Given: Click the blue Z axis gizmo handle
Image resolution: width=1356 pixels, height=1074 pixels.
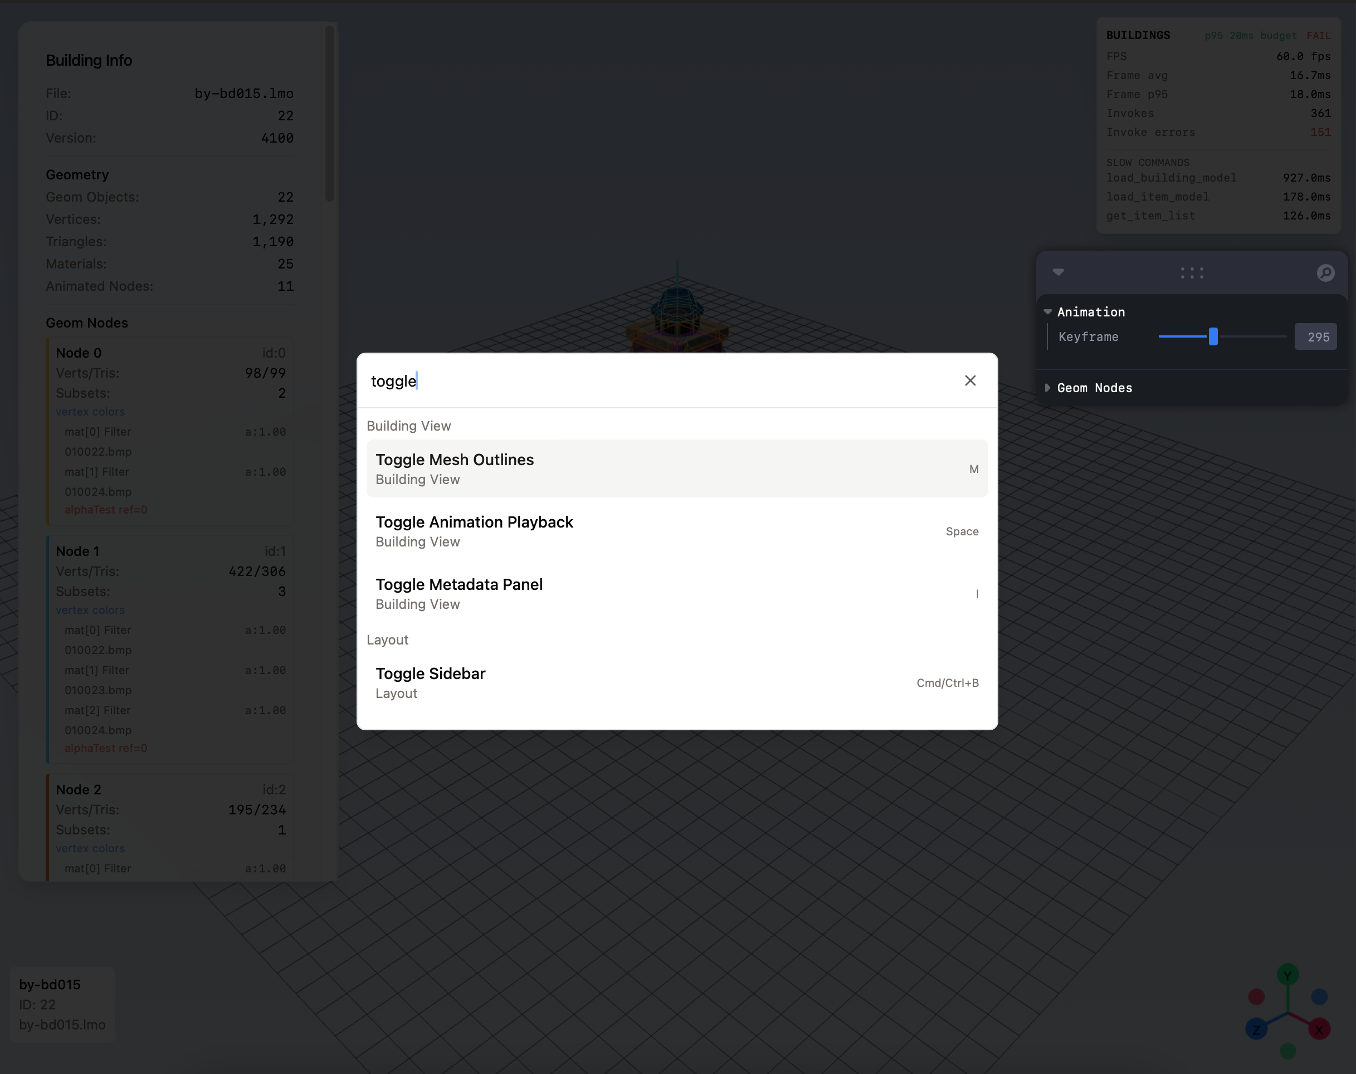Looking at the screenshot, I should 1256,1029.
